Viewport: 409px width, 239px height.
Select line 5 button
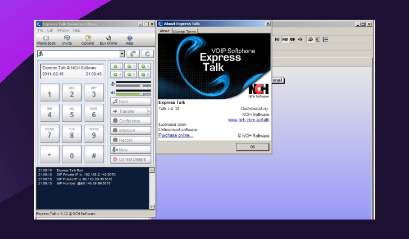(x=131, y=74)
